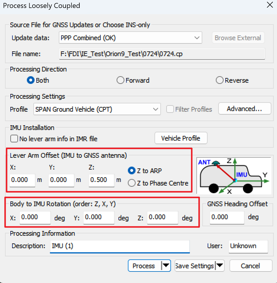This screenshot has width=277, height=283.
Task: Click the lever arm X offset field
Action: click(x=22, y=180)
